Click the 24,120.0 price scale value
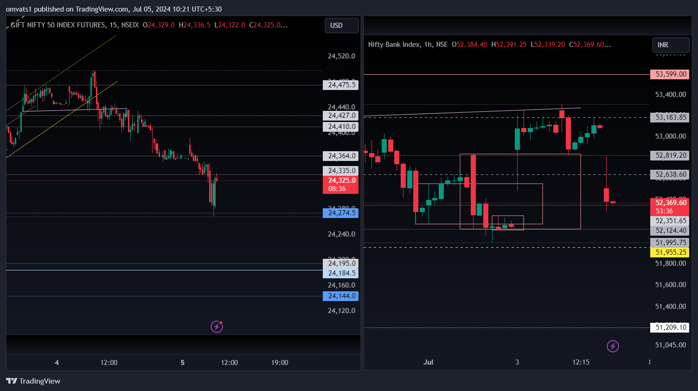 (x=341, y=311)
